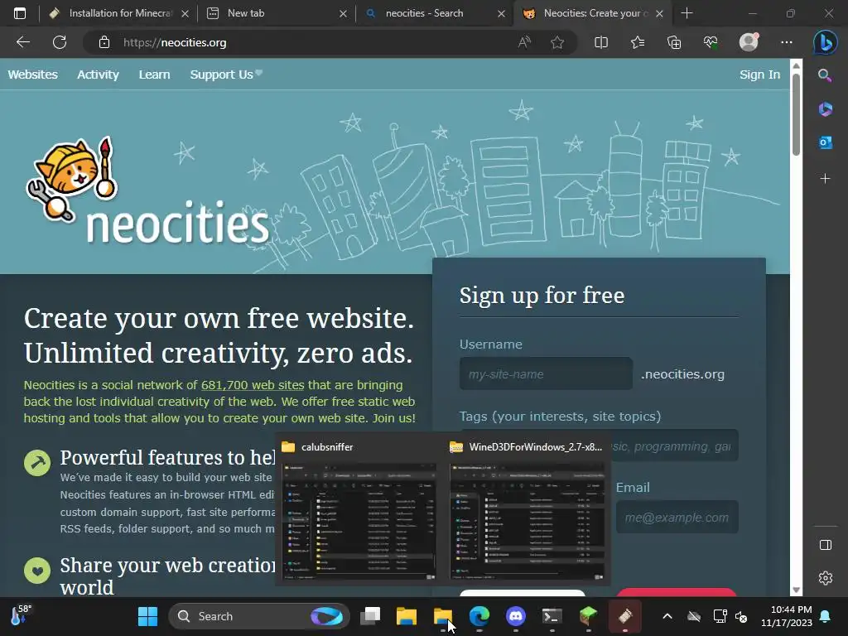
Task: Open Read aloud in address bar
Action: pyautogui.click(x=523, y=42)
